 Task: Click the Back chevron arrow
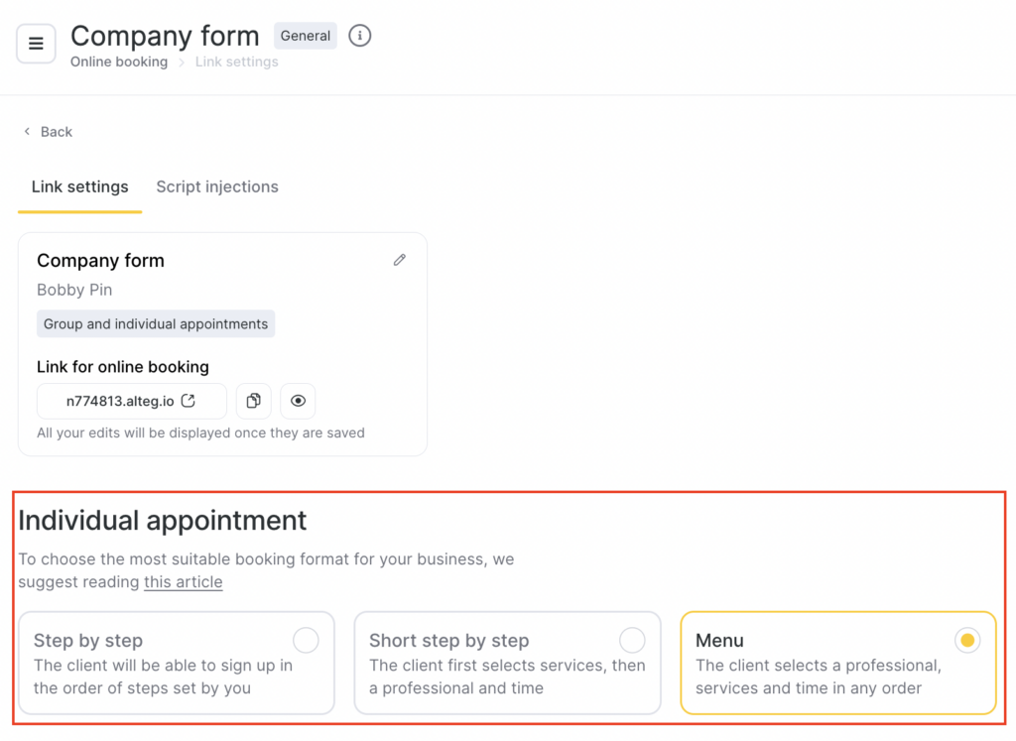click(27, 132)
